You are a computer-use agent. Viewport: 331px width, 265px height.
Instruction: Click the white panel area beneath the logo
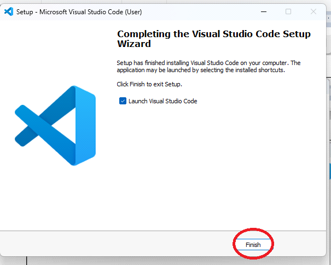55,202
